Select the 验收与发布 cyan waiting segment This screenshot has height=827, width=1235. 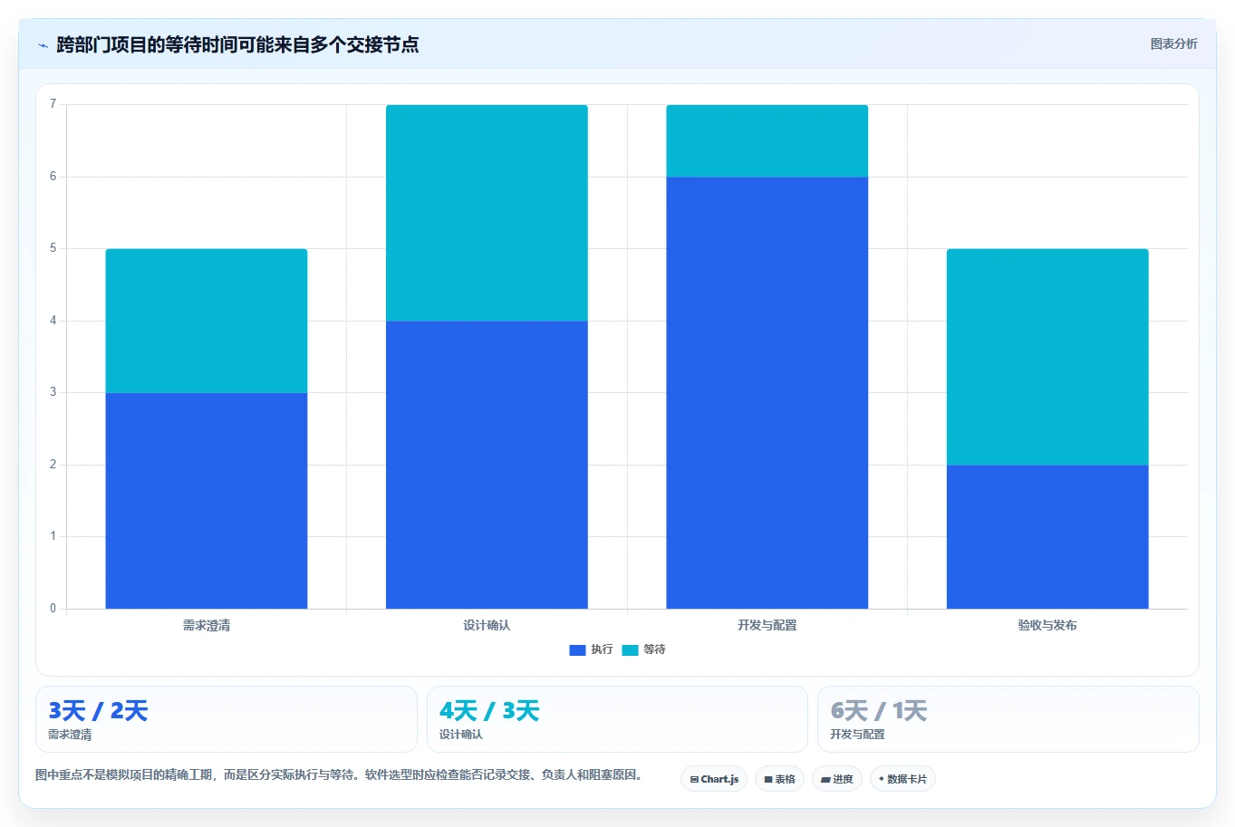[x=1047, y=357]
